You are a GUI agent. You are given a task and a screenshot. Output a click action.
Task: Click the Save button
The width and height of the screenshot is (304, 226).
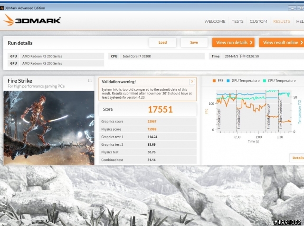coord(194,42)
